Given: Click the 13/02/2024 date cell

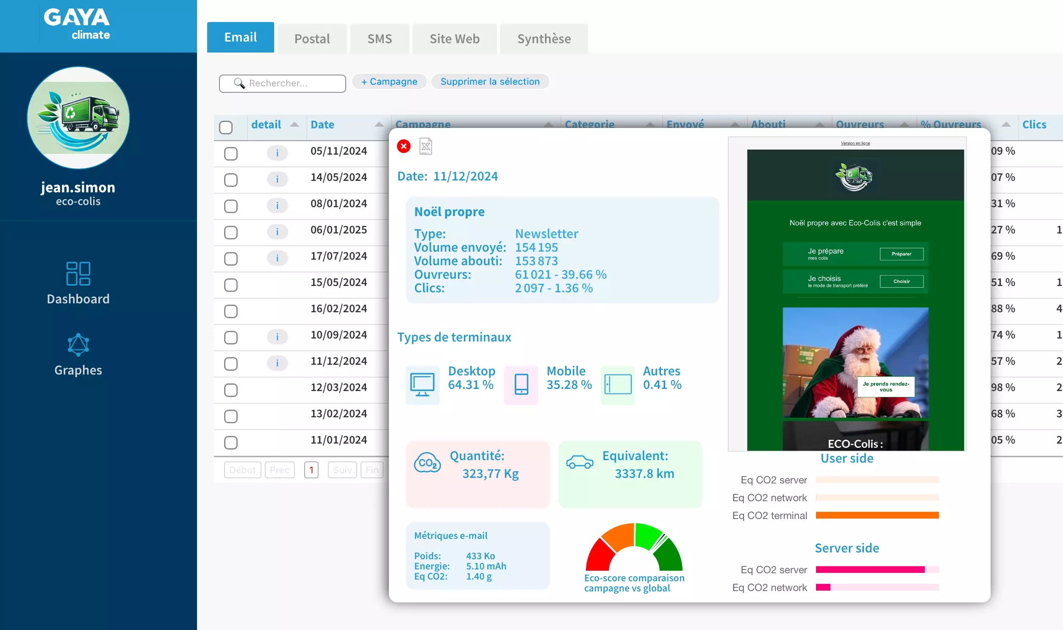Looking at the screenshot, I should (x=339, y=414).
